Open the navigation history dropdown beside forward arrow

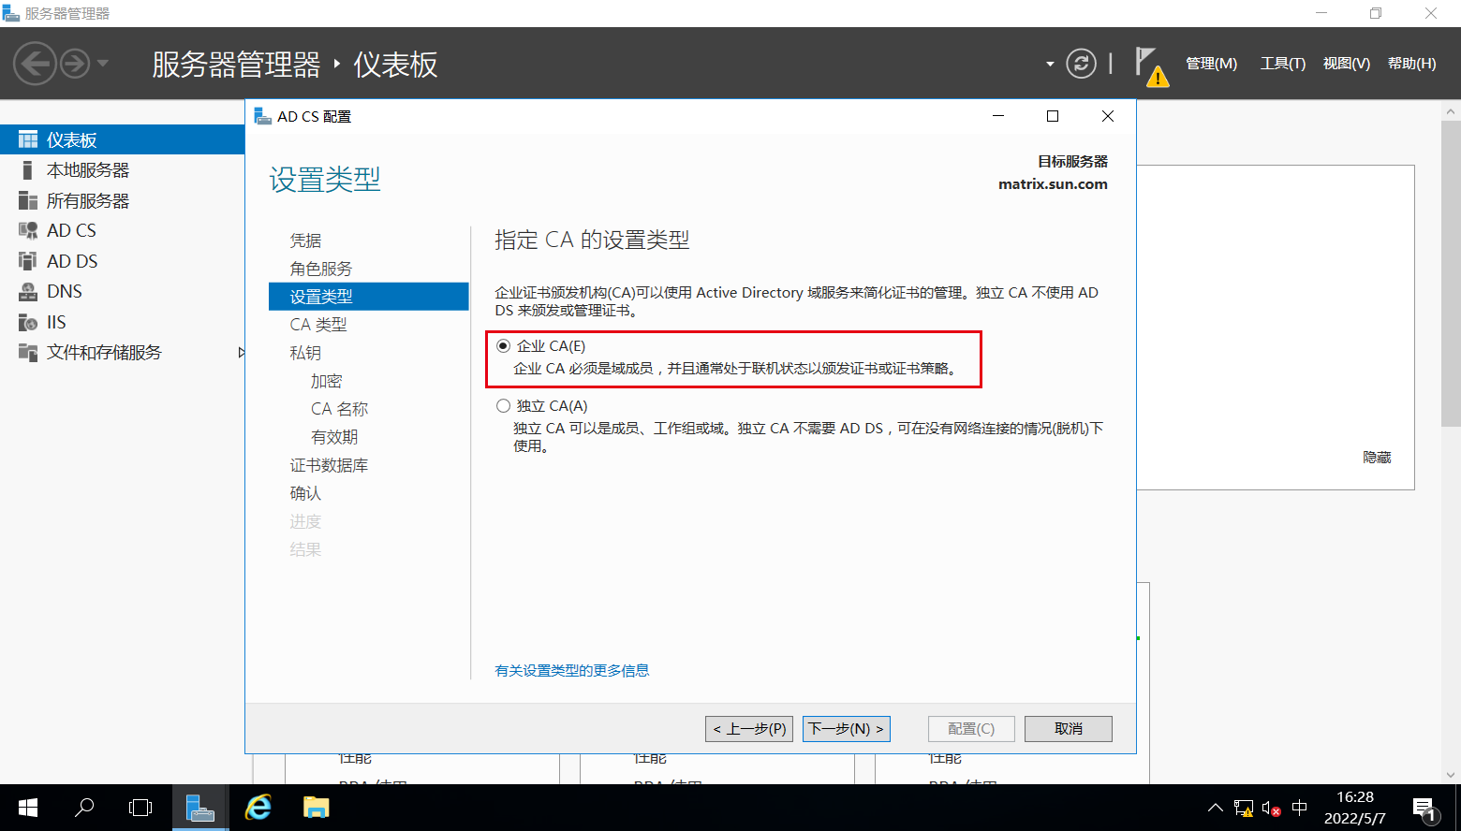click(103, 64)
